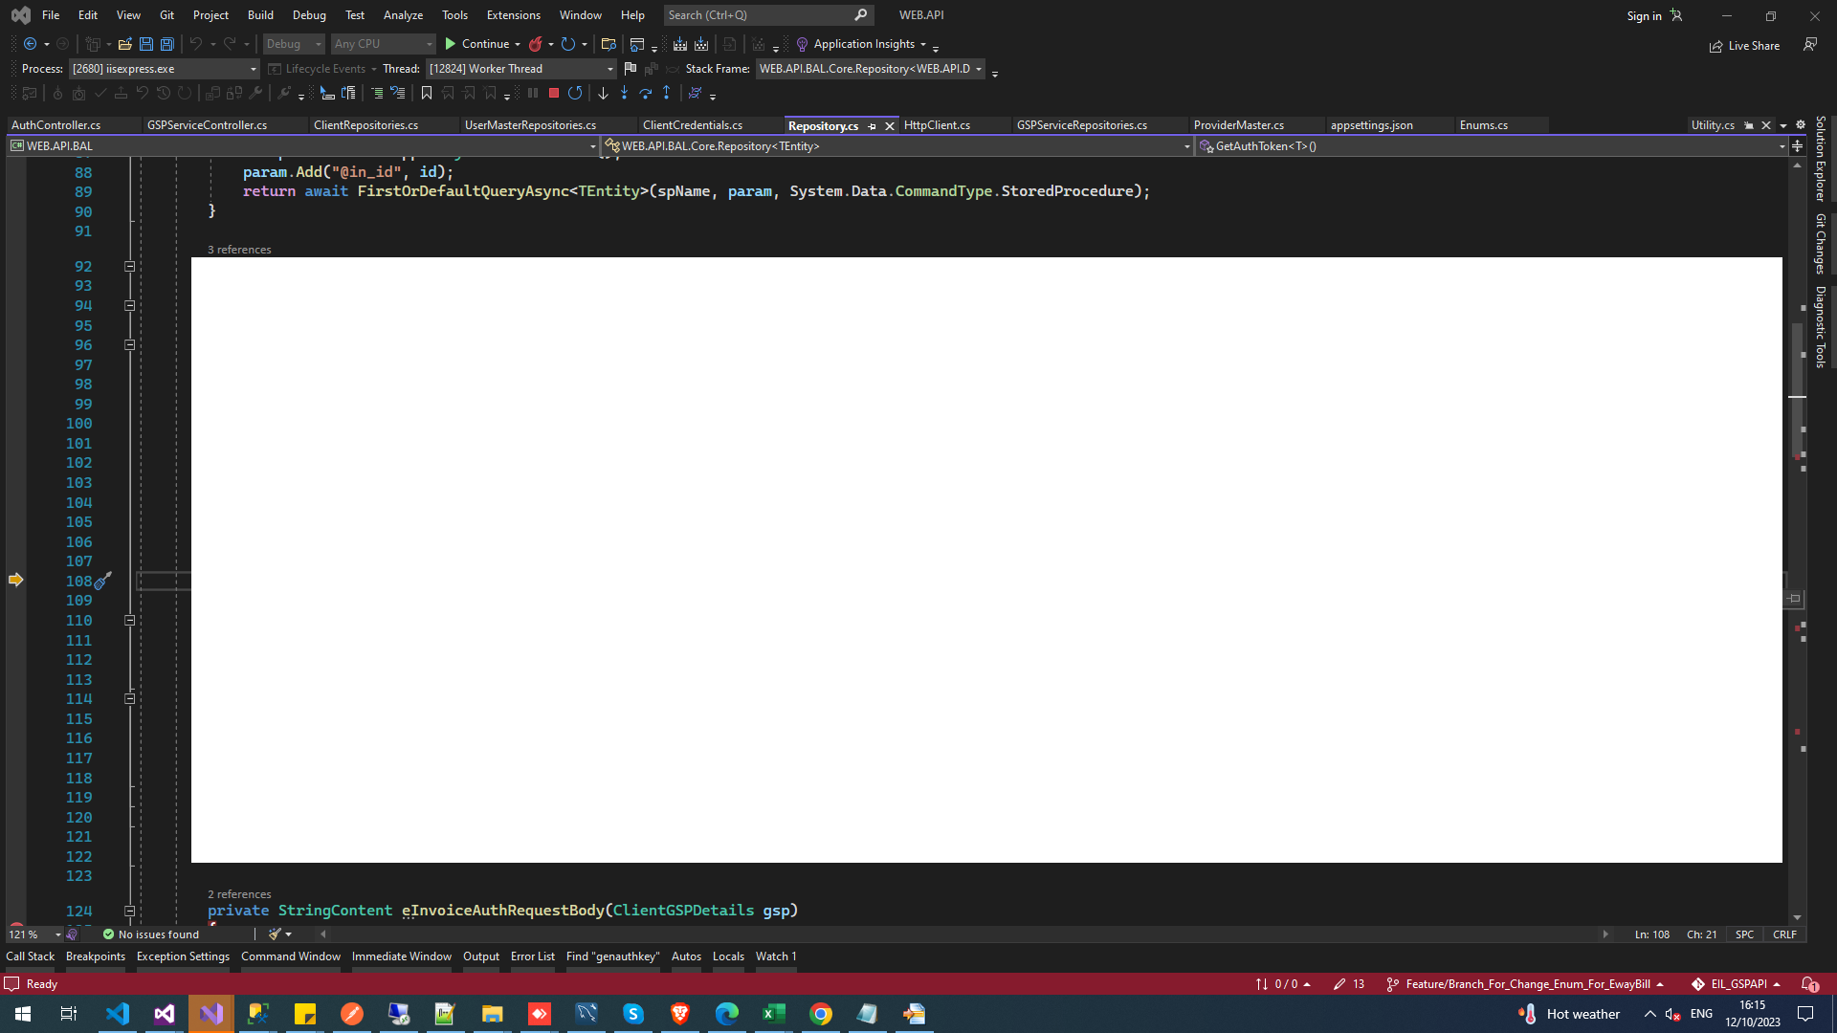This screenshot has height=1033, width=1837.
Task: Open the Immediate Window panel
Action: point(401,956)
